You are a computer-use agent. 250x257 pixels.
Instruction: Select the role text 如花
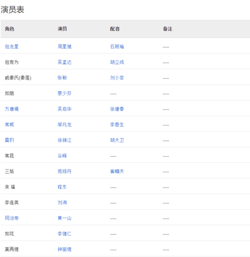9,234
